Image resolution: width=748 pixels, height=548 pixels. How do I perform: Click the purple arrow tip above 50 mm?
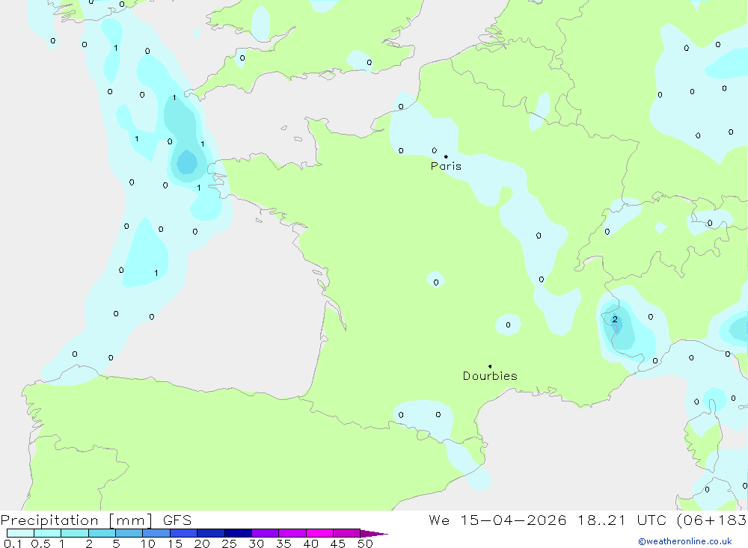[x=374, y=534]
